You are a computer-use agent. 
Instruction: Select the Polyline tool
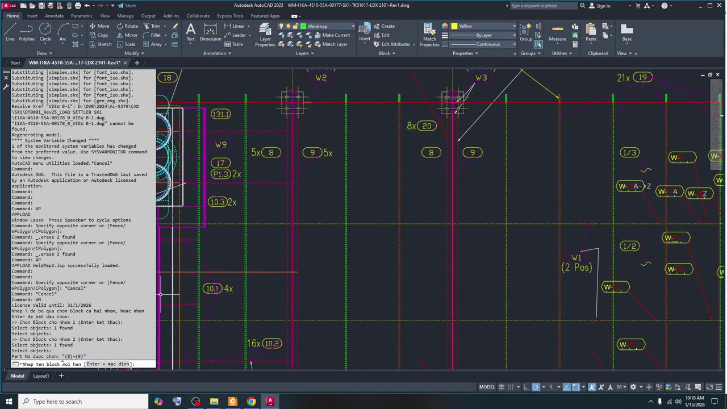point(26,32)
